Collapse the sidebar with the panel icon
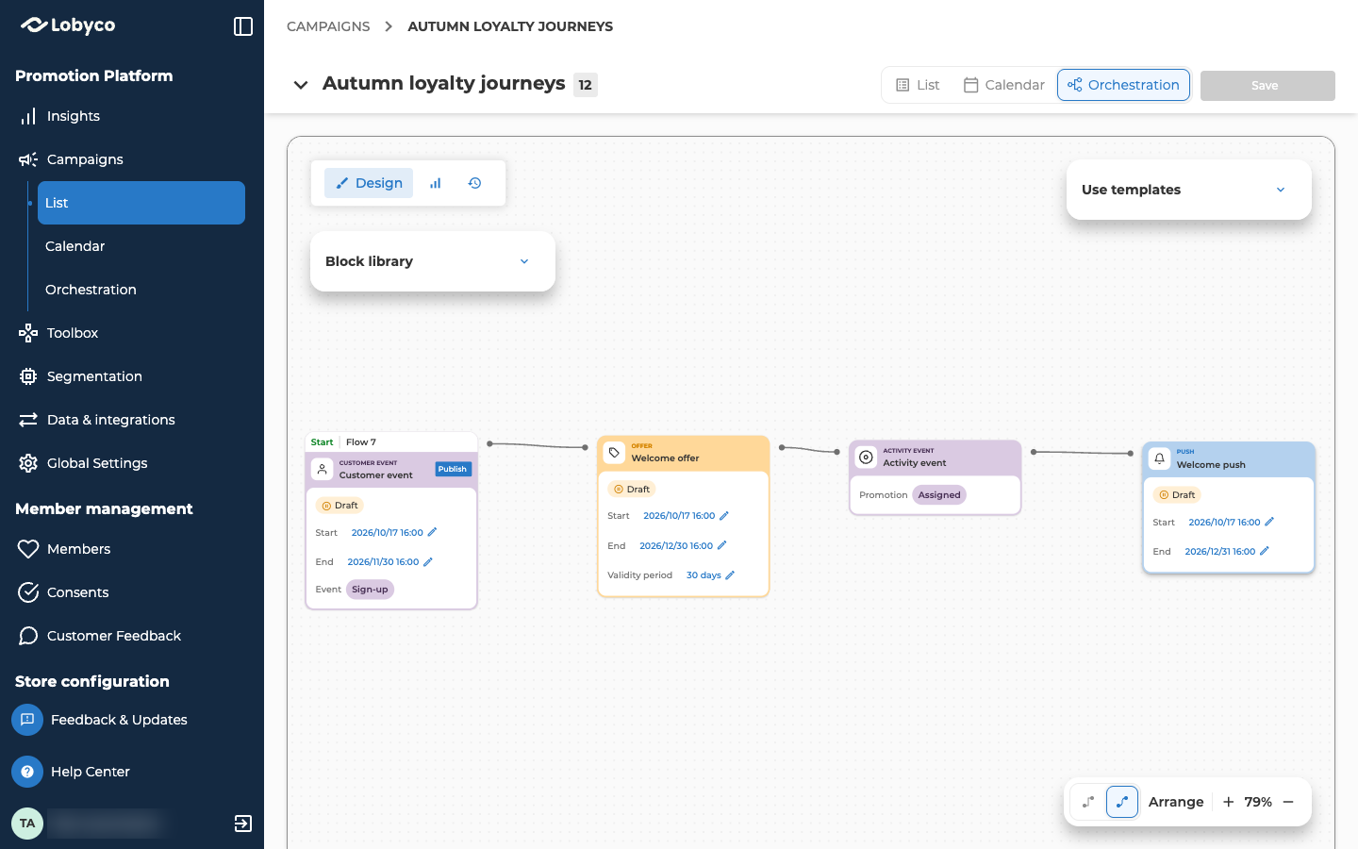 click(x=243, y=26)
